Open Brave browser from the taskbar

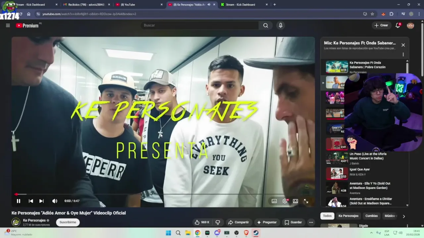click(246, 233)
